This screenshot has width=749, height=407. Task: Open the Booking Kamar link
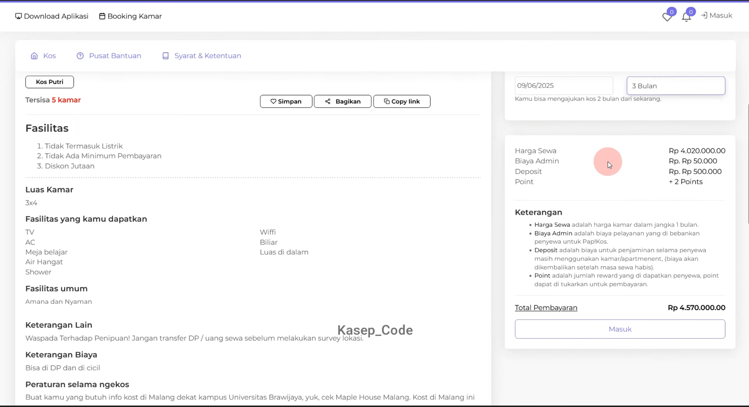click(x=130, y=16)
